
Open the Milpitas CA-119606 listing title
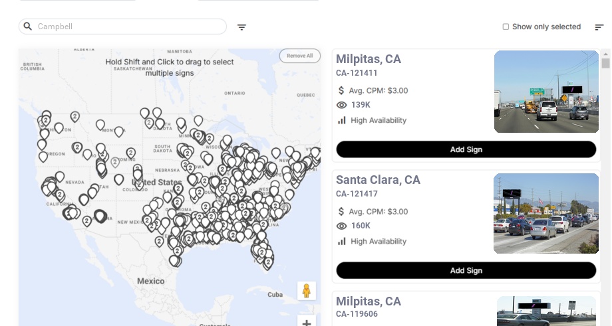368,301
